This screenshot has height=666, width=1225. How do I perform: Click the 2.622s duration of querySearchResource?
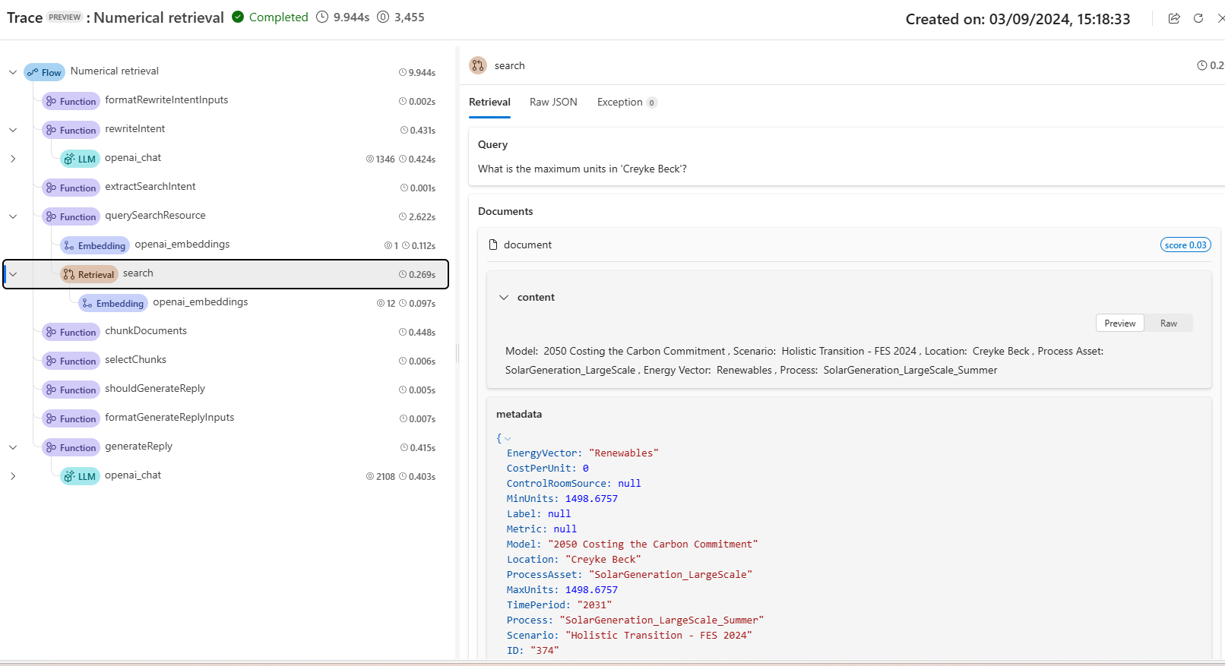point(417,216)
